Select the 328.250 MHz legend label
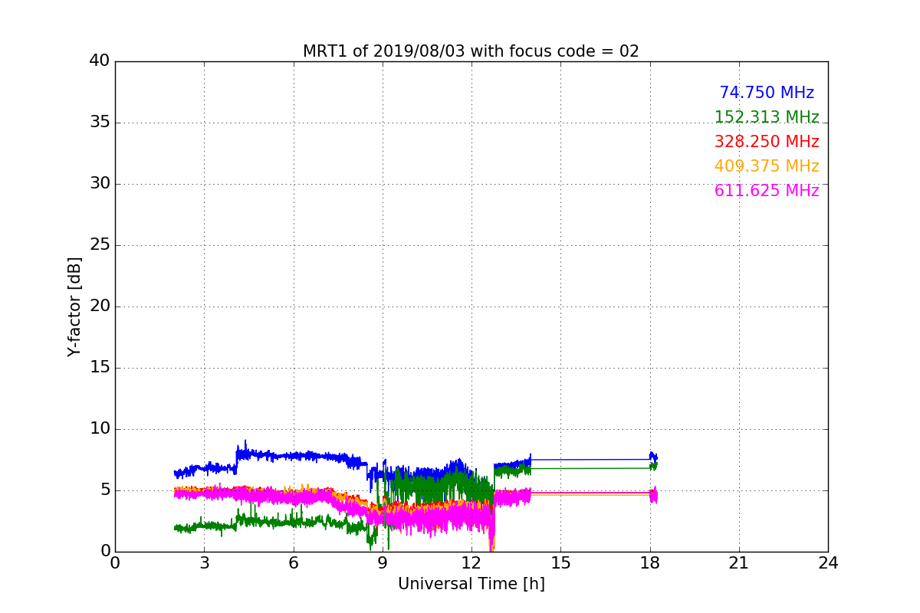This screenshot has width=920, height=613. coord(767,142)
